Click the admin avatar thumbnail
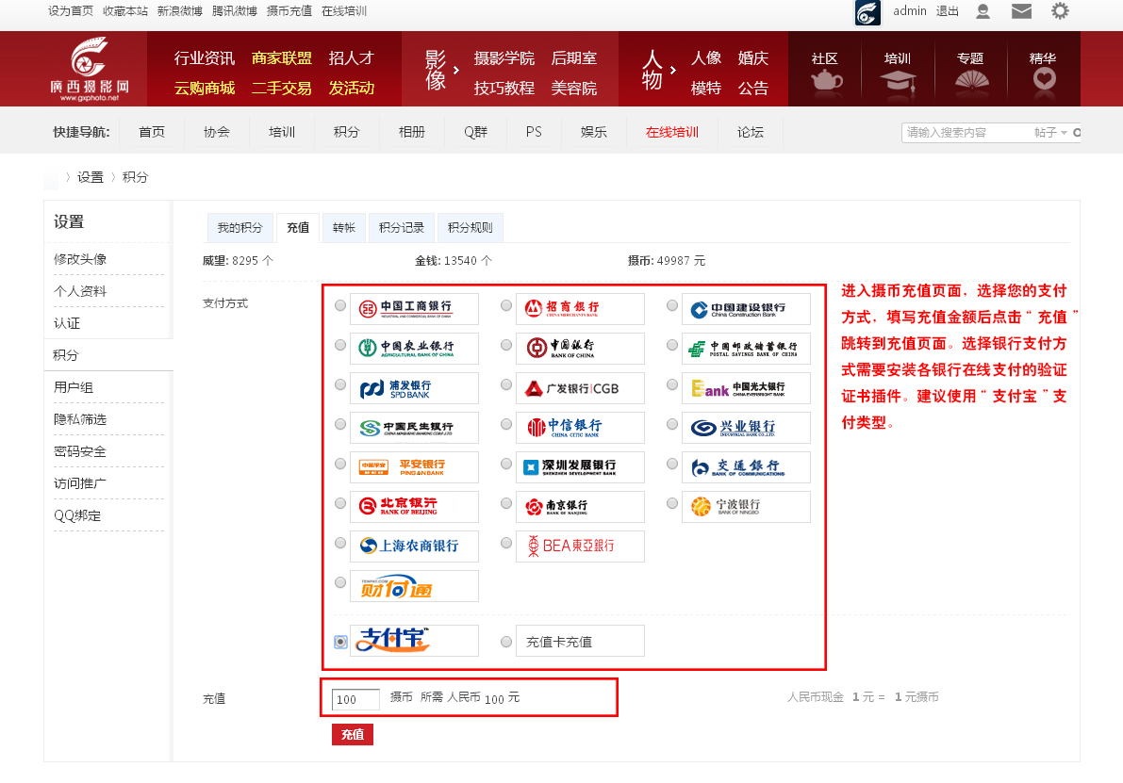This screenshot has height=783, width=1123. [x=867, y=12]
